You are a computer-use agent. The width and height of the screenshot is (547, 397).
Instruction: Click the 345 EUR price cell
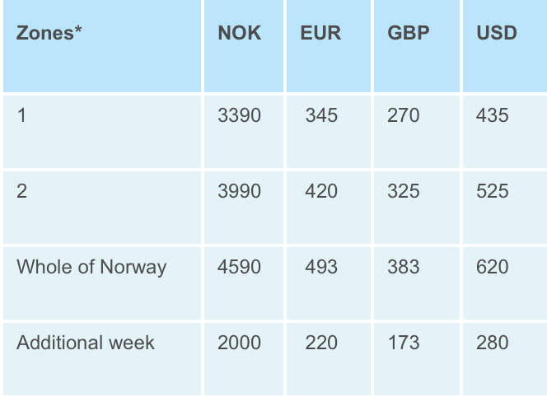[x=321, y=115]
